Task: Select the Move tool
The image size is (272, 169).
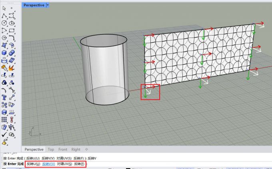Action: click(12, 97)
